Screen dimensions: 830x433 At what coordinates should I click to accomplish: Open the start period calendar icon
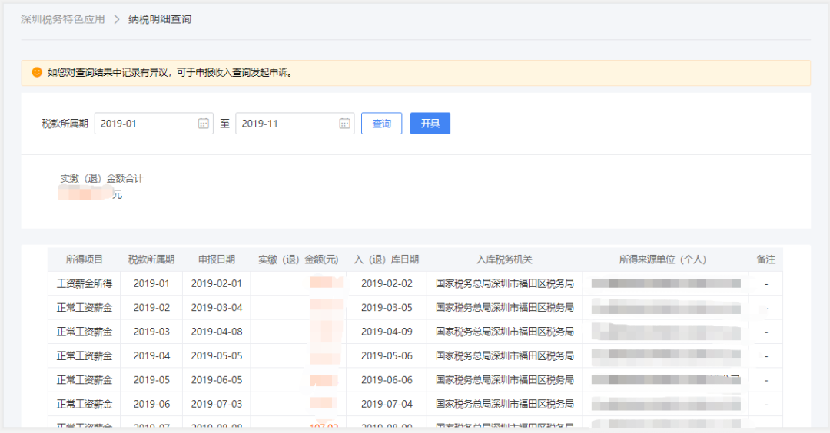(203, 124)
